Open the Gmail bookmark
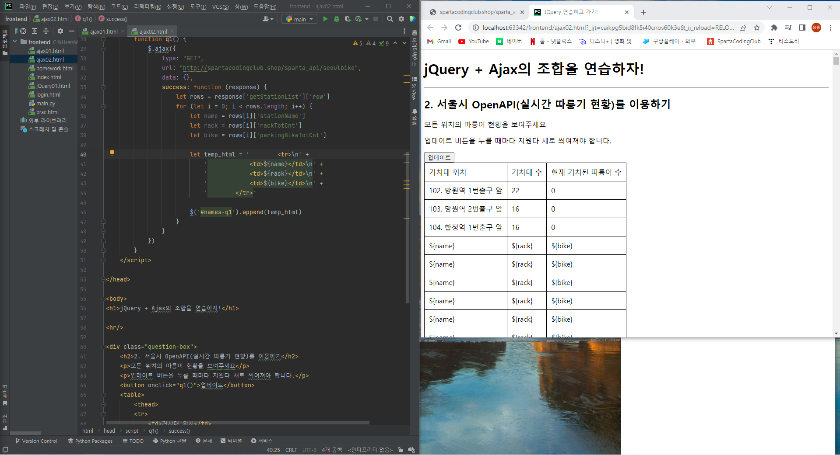Image resolution: width=840 pixels, height=455 pixels. click(x=439, y=41)
